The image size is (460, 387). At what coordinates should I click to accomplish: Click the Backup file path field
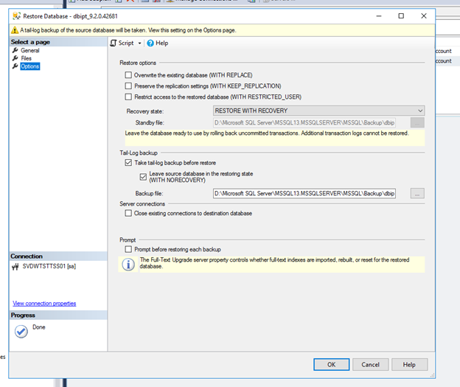pos(304,193)
